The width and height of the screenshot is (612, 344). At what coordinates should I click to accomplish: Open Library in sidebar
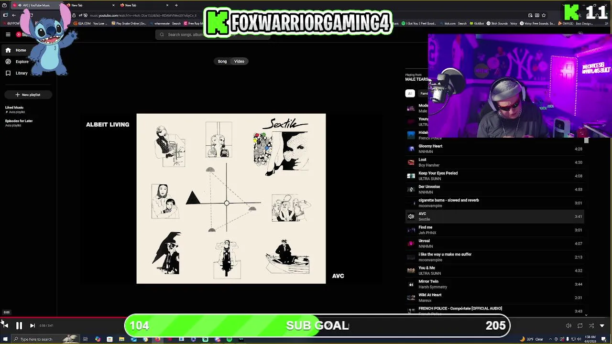[29, 73]
